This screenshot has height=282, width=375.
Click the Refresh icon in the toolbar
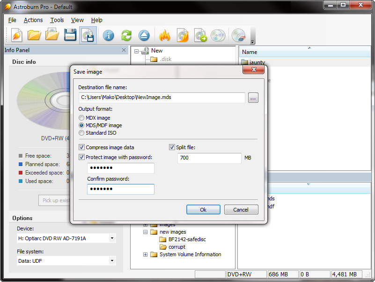click(x=125, y=35)
